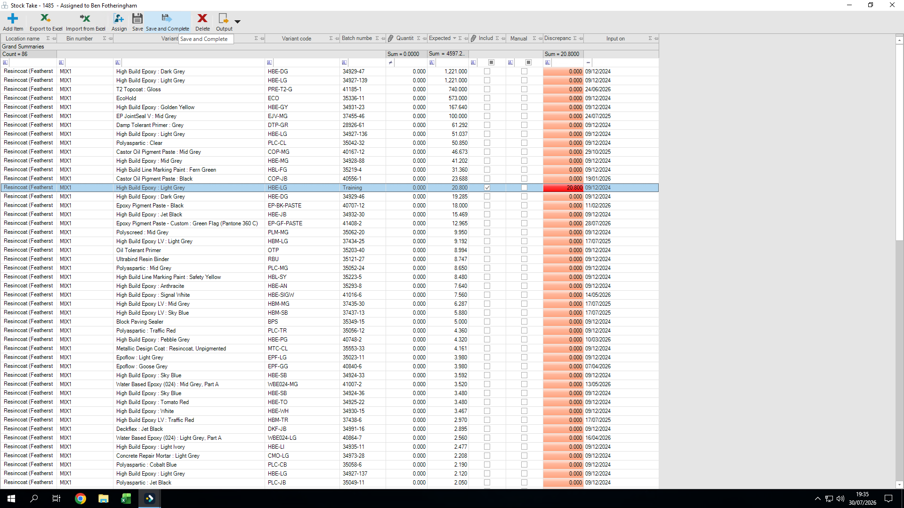Toggle the Manual column filter checkbox
904x508 pixels.
(x=528, y=63)
